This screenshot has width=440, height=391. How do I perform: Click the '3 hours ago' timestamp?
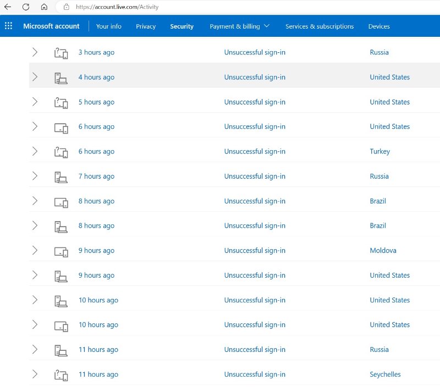pyautogui.click(x=96, y=52)
